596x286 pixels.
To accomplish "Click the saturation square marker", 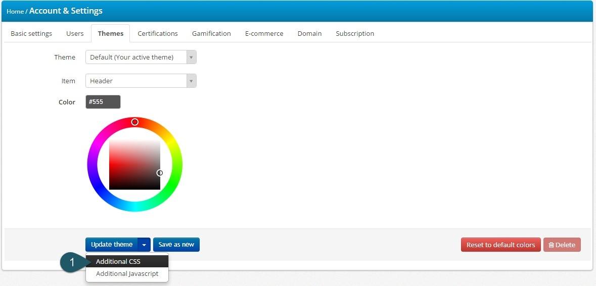I will (160, 173).
